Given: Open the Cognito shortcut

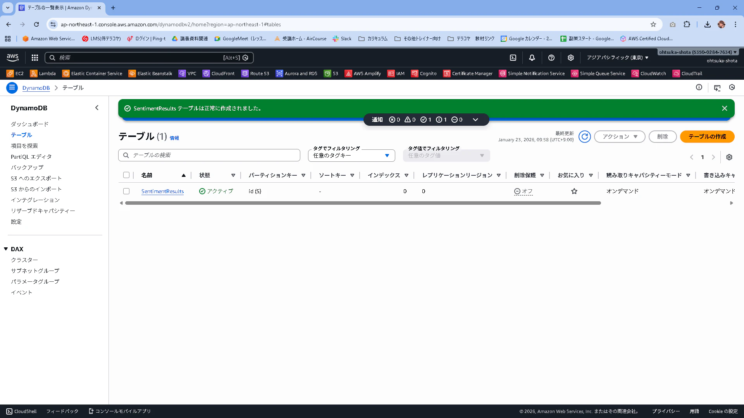Looking at the screenshot, I should 424,74.
